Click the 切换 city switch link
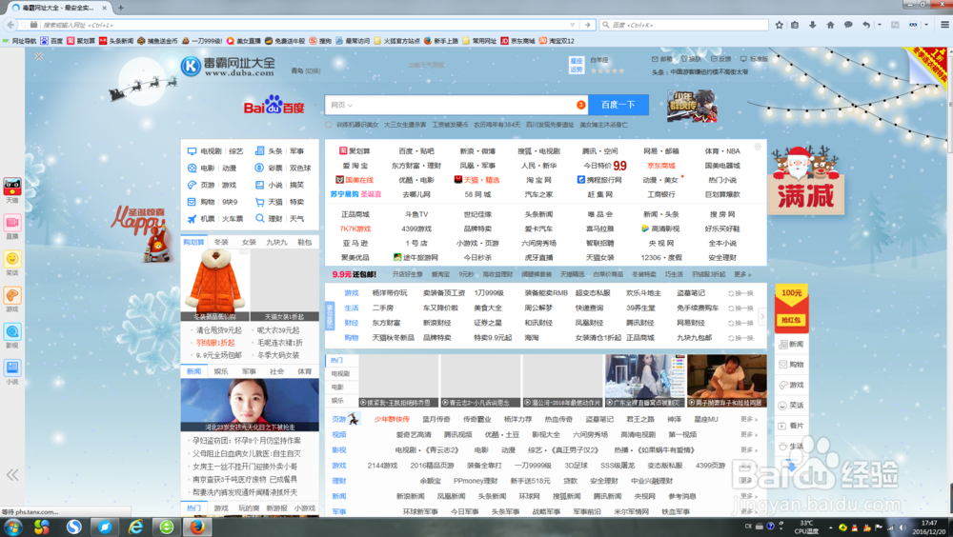 click(313, 71)
